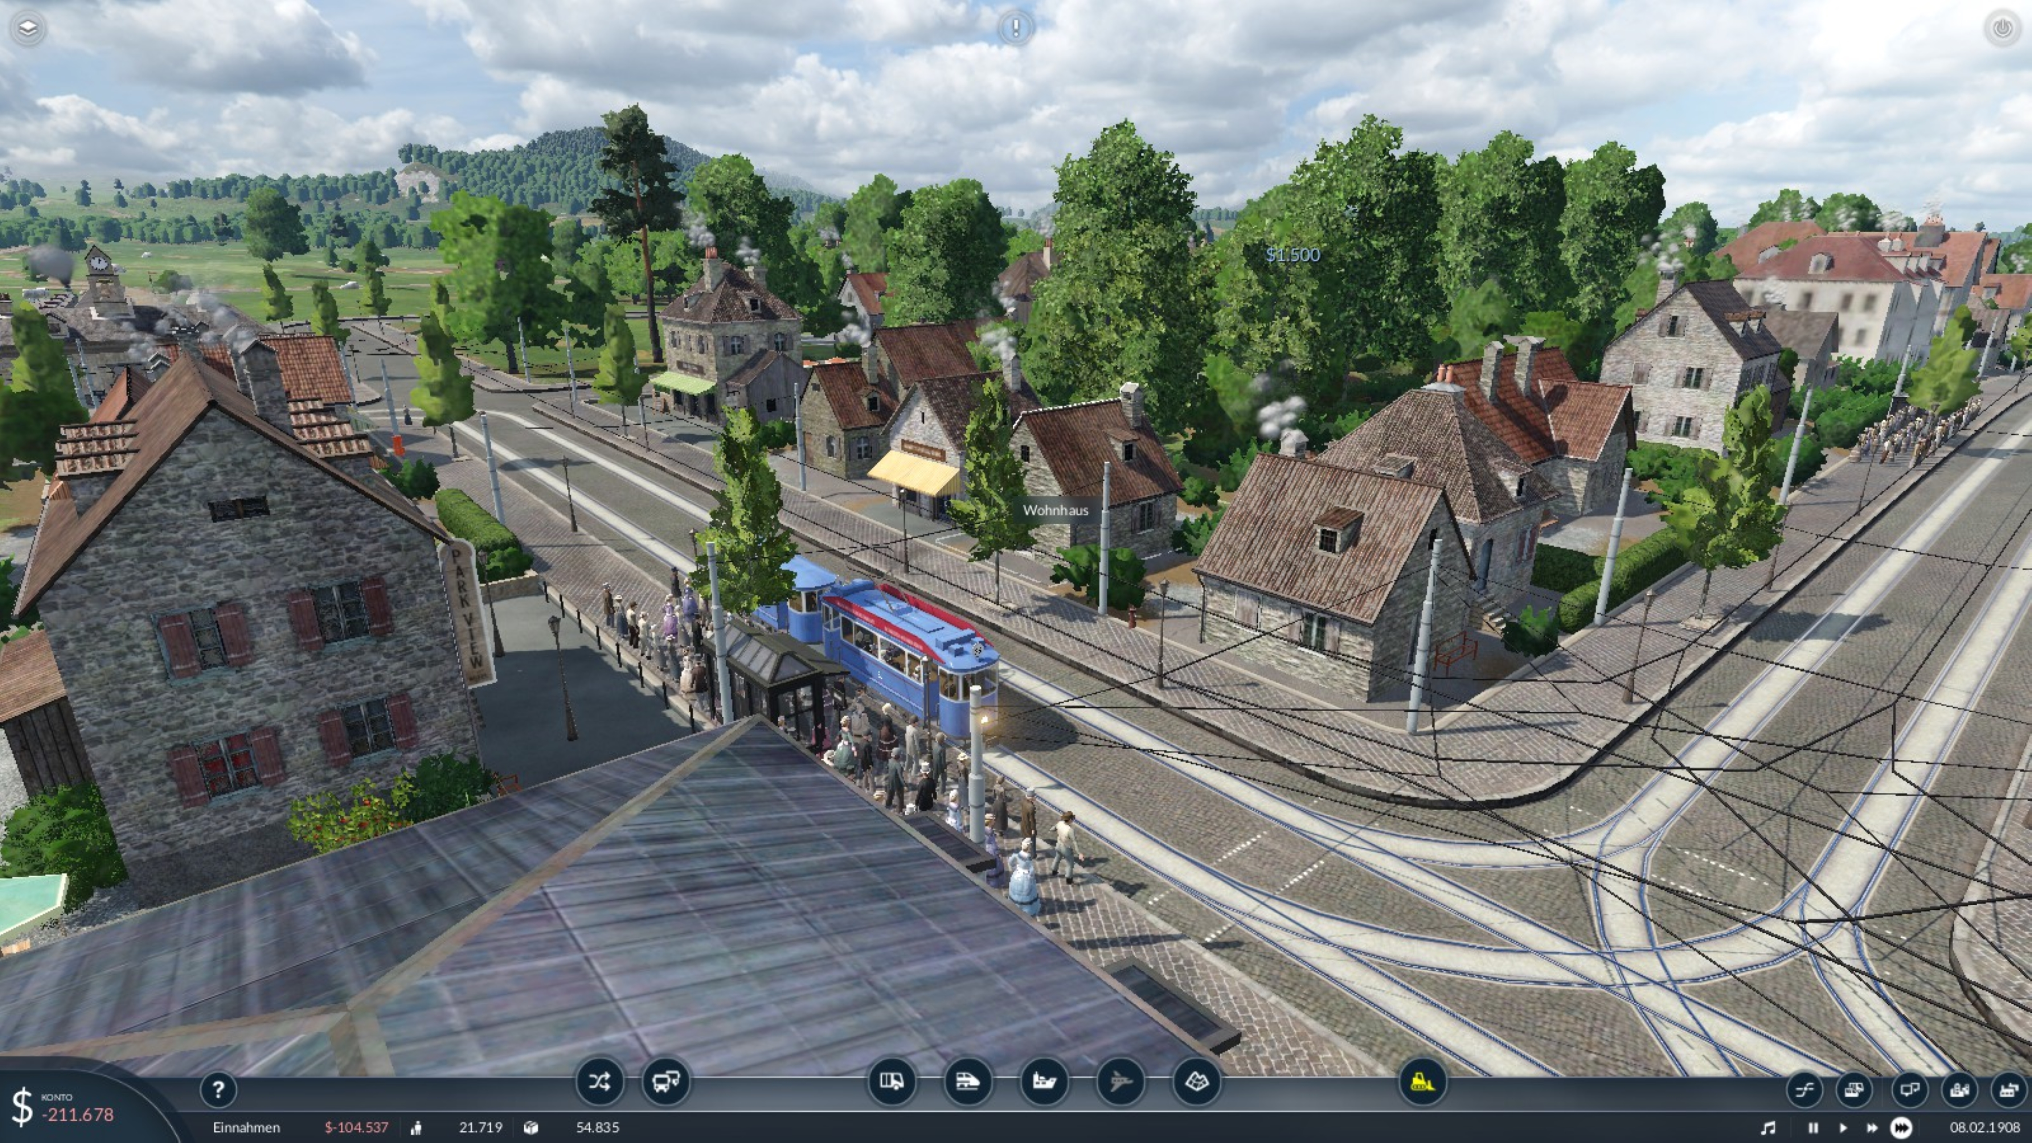Click the power menu icon
Screen dimensions: 2032x1143
[2003, 28]
